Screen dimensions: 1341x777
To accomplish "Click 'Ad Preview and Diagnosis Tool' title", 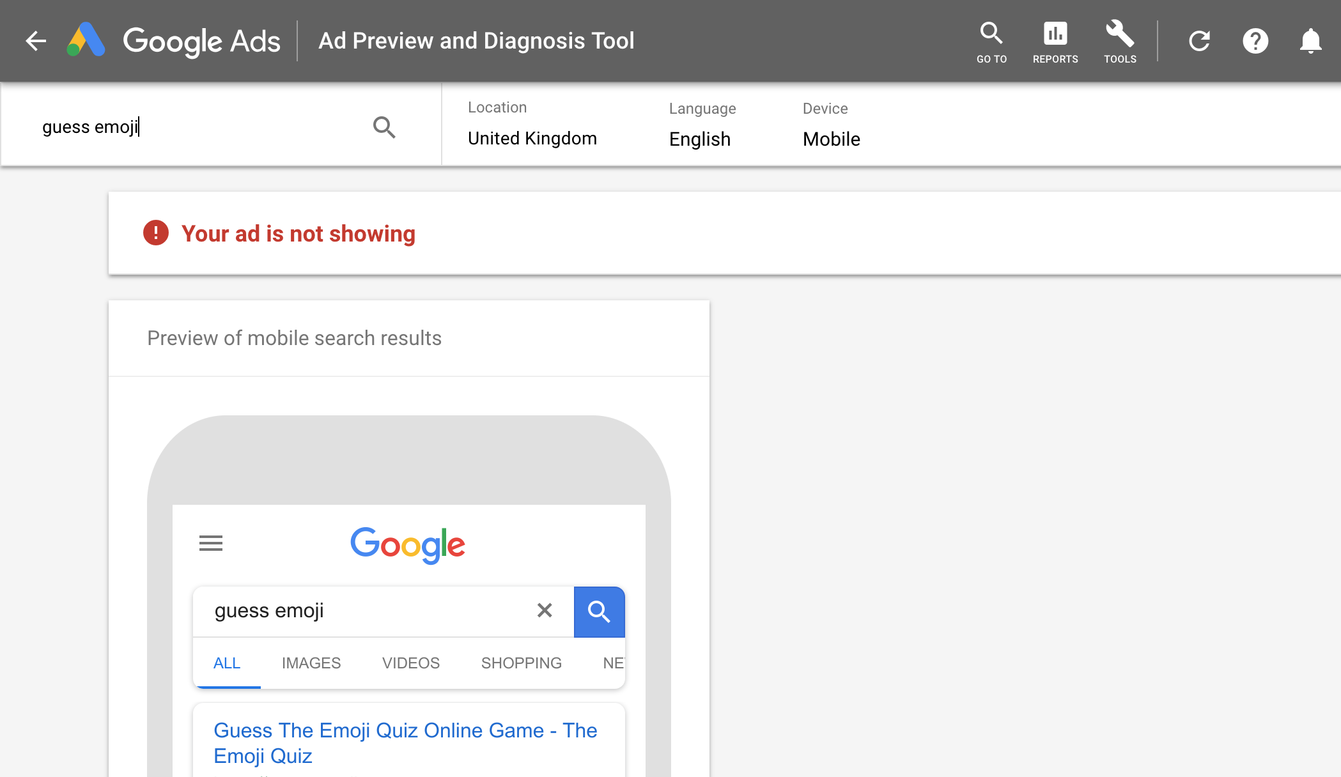I will pyautogui.click(x=476, y=41).
